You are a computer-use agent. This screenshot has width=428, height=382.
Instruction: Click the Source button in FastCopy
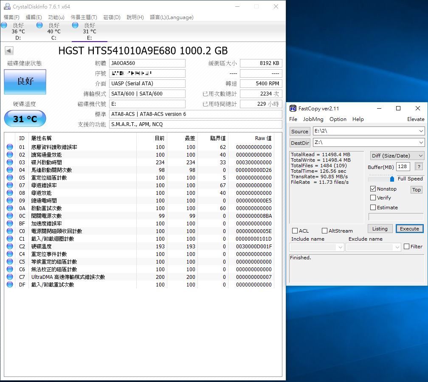tap(300, 131)
